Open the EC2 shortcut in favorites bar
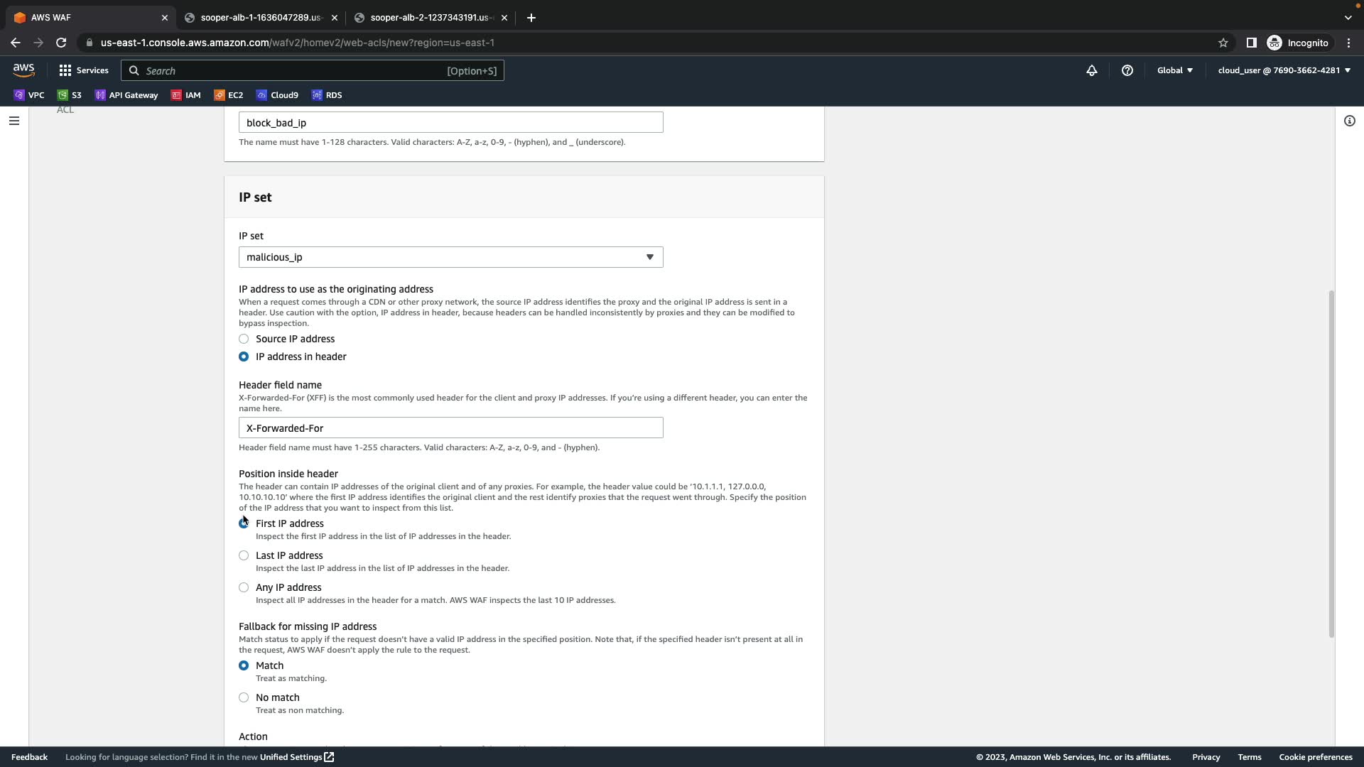 [229, 95]
